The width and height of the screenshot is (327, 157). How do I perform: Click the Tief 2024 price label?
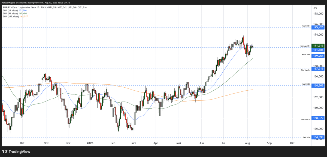pos(306,137)
